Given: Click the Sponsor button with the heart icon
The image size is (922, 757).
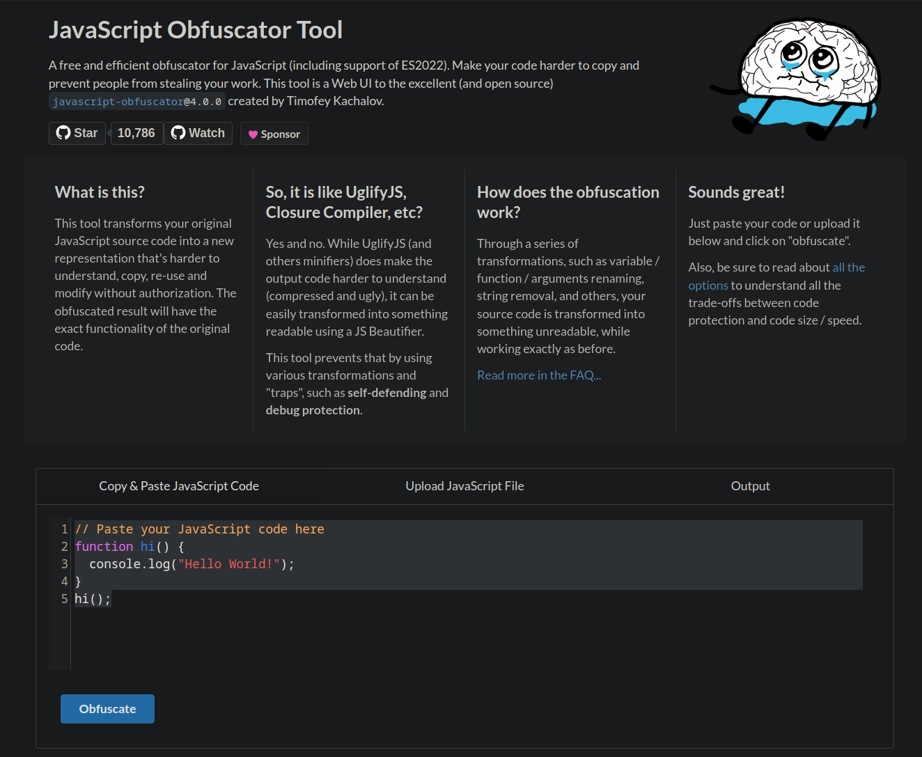Looking at the screenshot, I should [x=274, y=134].
